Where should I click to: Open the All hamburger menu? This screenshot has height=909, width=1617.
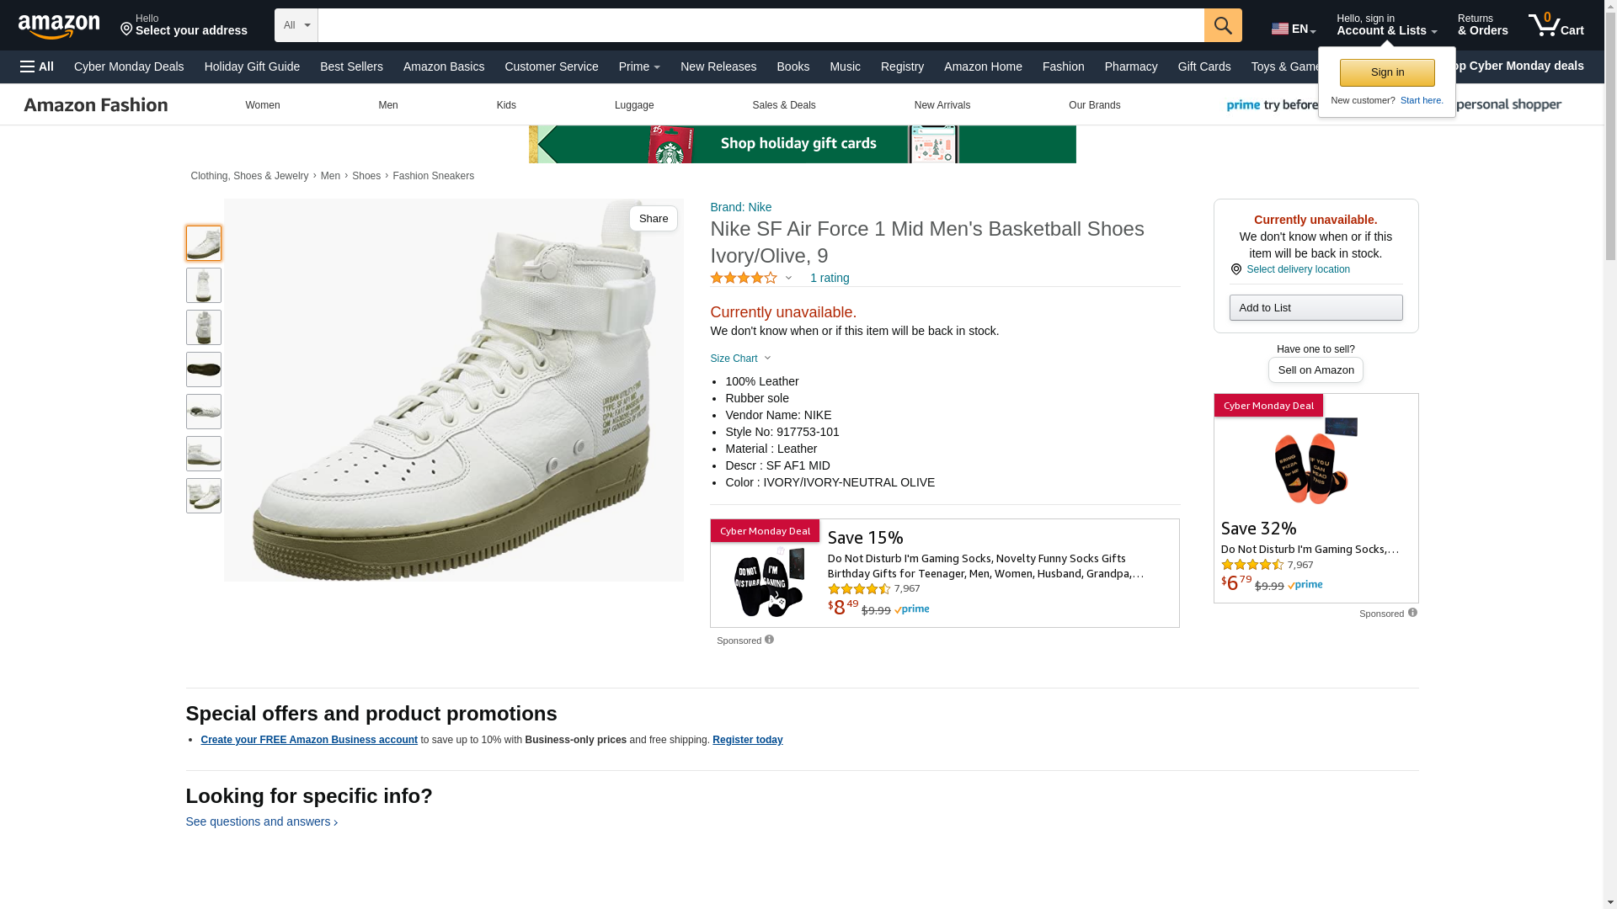pos(37,66)
